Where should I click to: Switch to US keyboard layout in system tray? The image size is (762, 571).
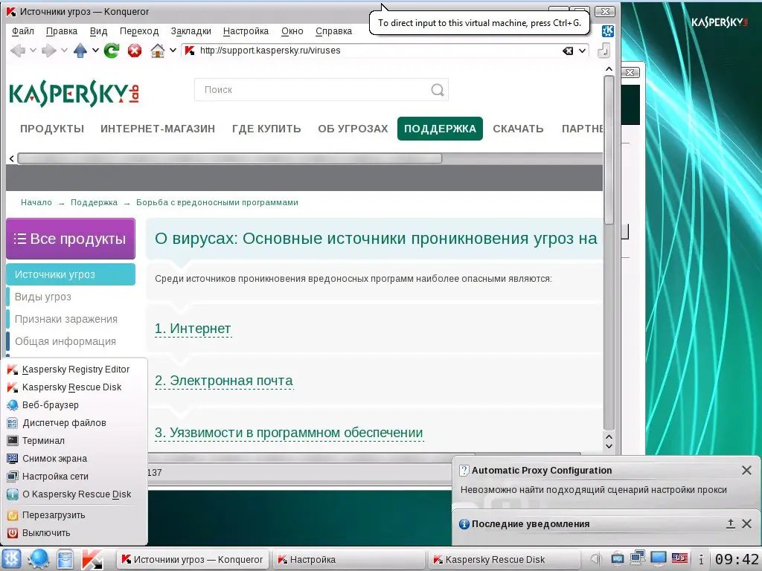point(679,560)
